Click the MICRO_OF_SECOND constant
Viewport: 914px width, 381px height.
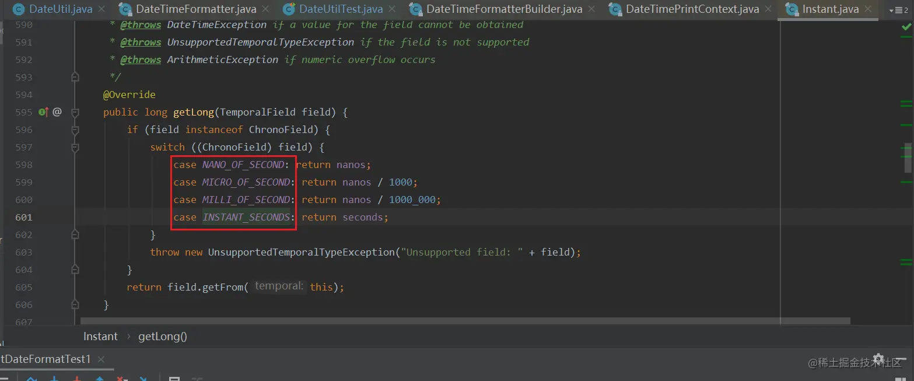pyautogui.click(x=246, y=182)
